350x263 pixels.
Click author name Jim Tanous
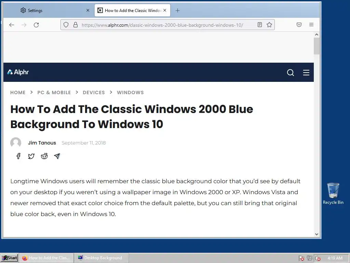(42, 143)
